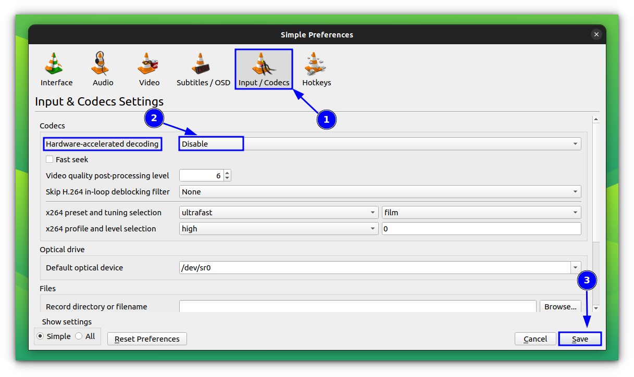The height and width of the screenshot is (377, 634).
Task: Select the Simple settings radio button
Action: click(40, 336)
